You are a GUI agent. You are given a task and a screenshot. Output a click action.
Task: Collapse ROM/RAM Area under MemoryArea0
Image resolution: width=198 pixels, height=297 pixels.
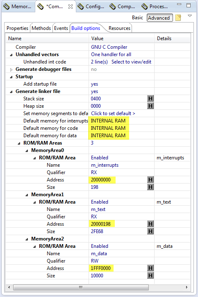click(34, 158)
